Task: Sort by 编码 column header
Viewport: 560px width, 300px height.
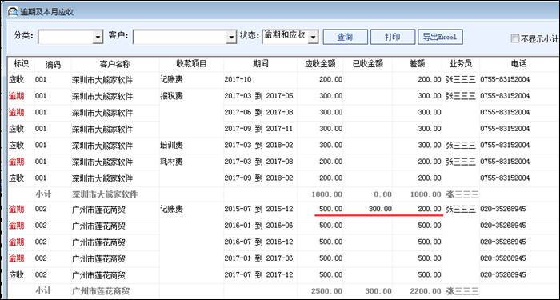Action: click(53, 64)
